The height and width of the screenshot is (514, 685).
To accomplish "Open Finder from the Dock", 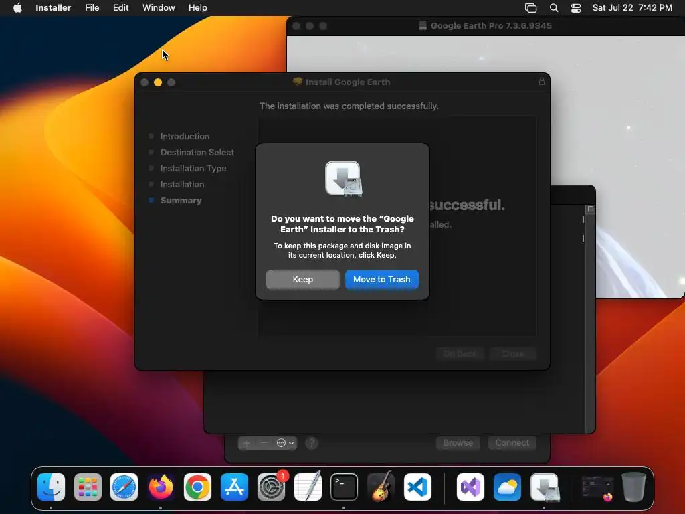I will (x=51, y=487).
